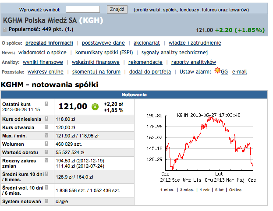The image size is (273, 211).
Task: Click help icon beside Kurs odniesienia
Action: coord(46,119)
